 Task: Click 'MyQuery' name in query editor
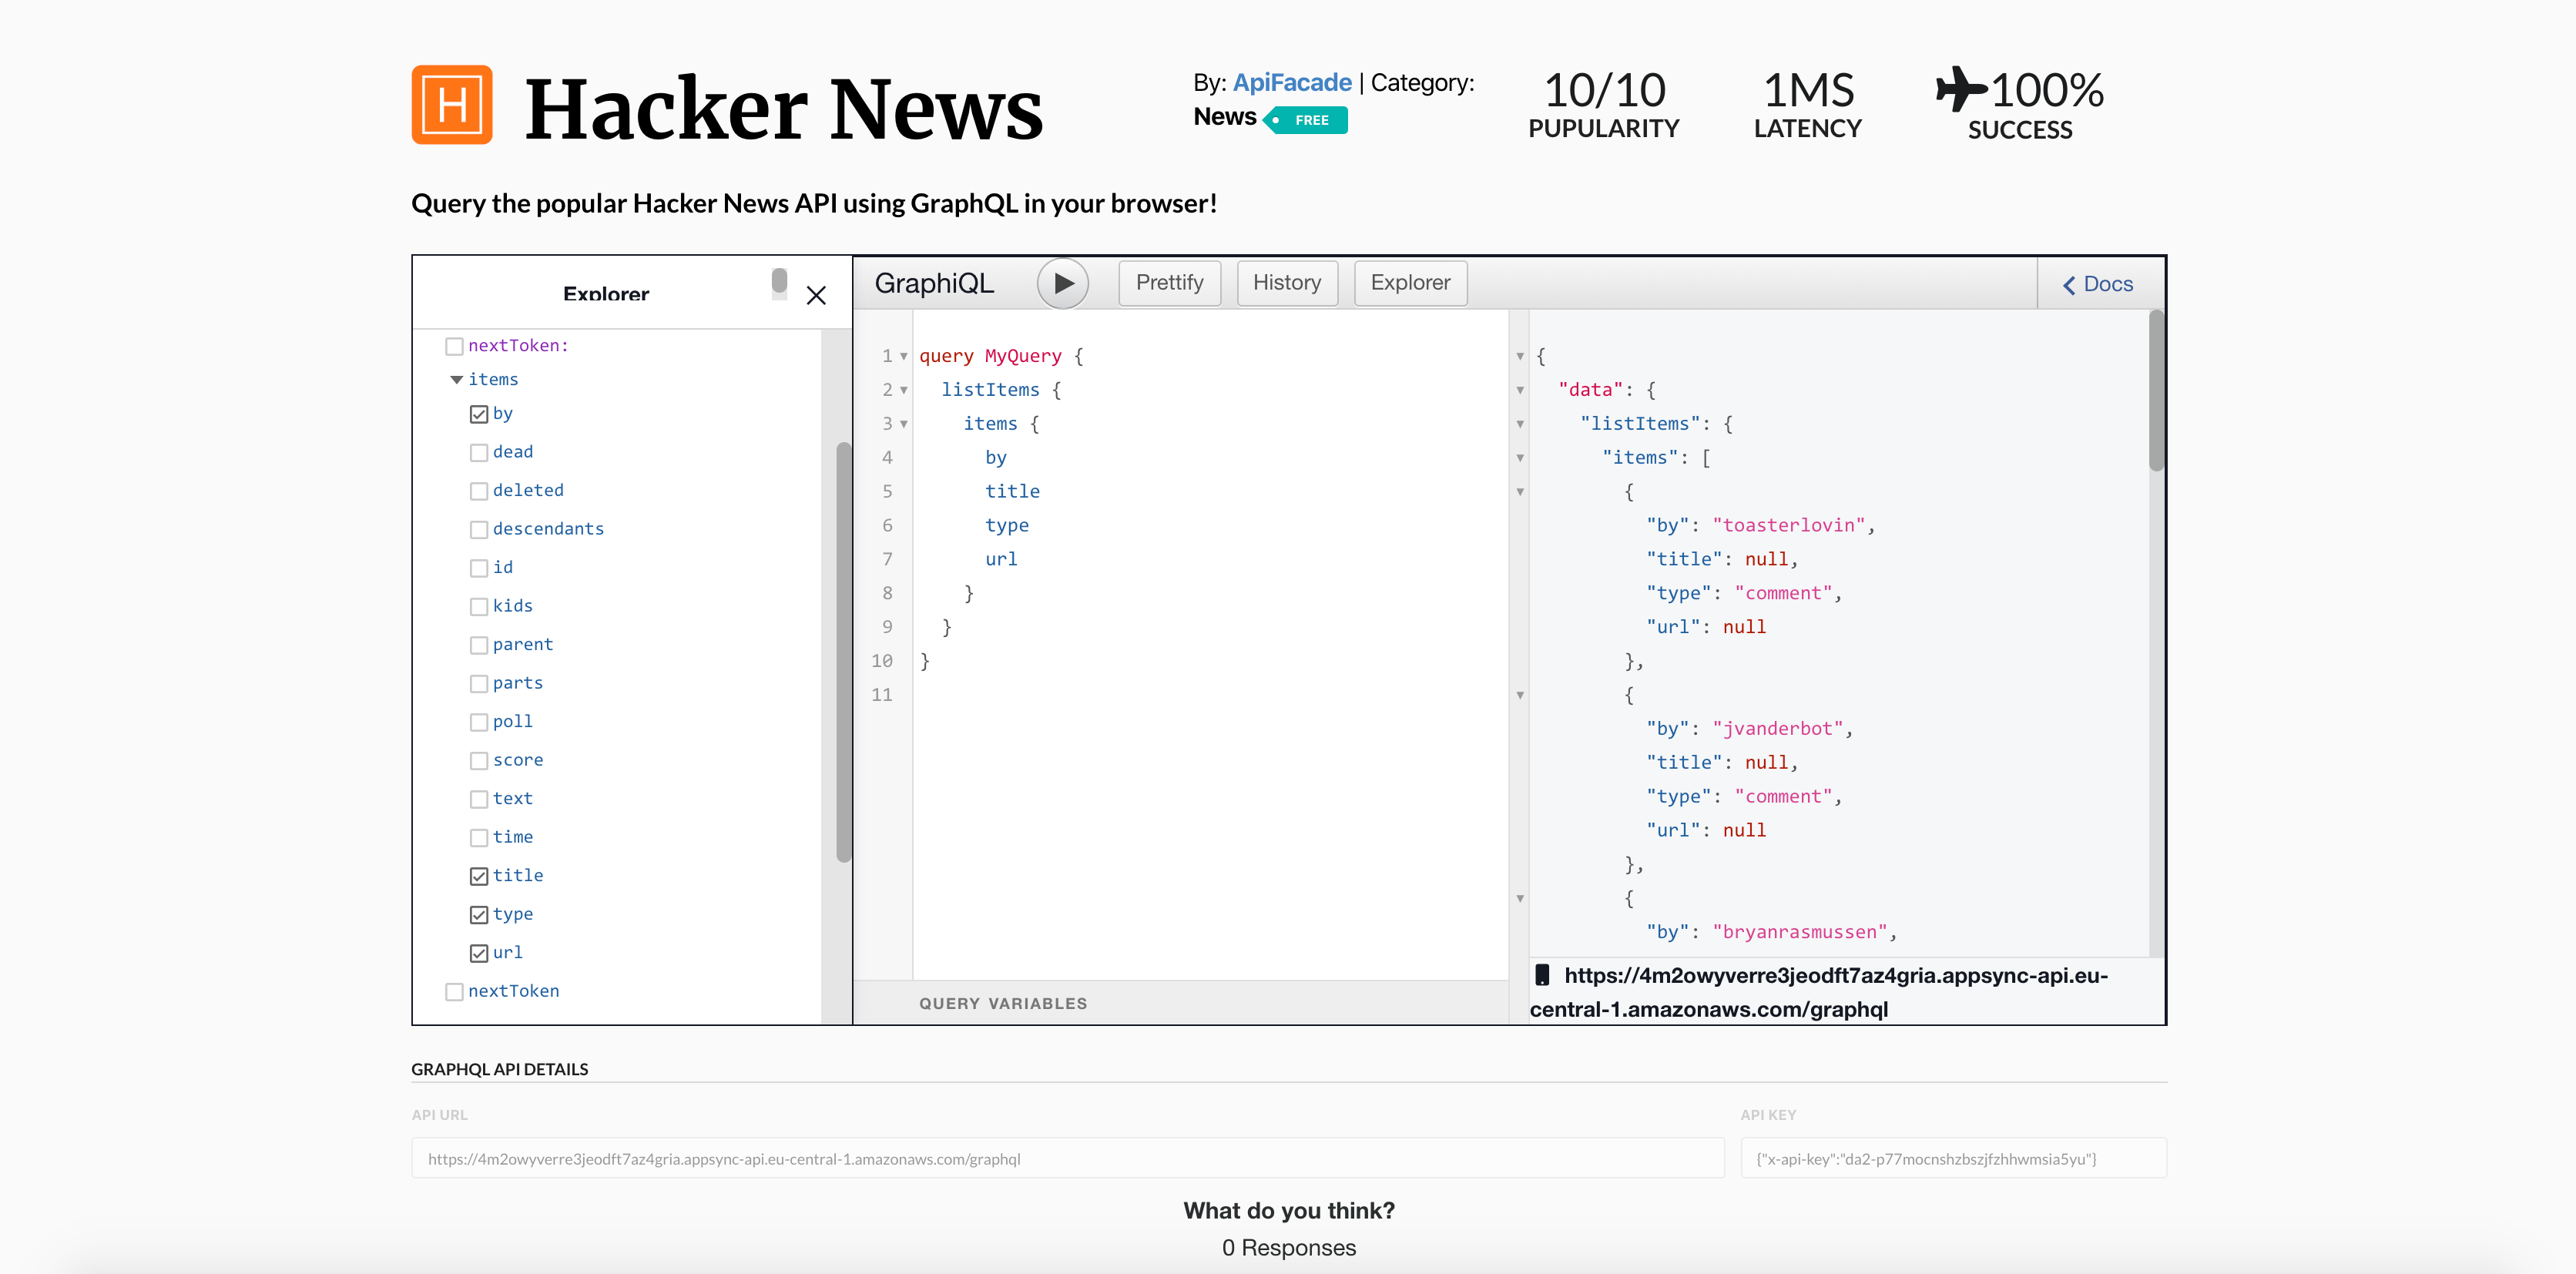(1023, 357)
